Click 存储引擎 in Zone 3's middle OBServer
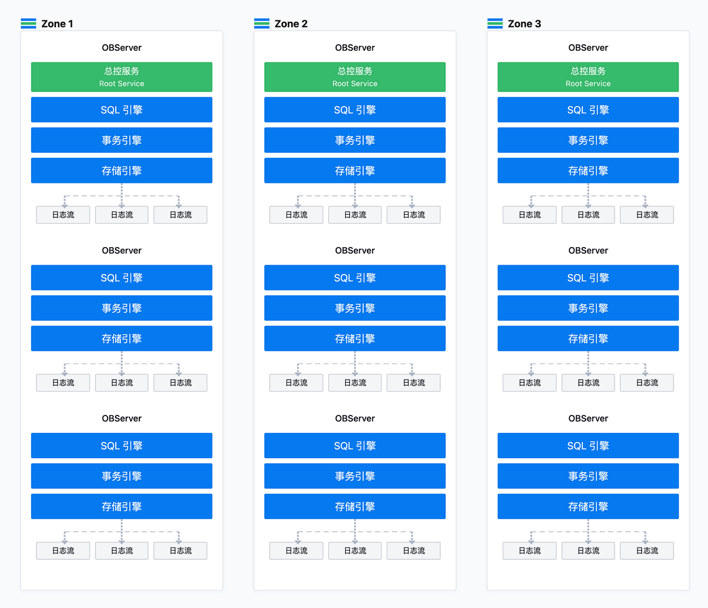This screenshot has height=608, width=708. pyautogui.click(x=588, y=339)
